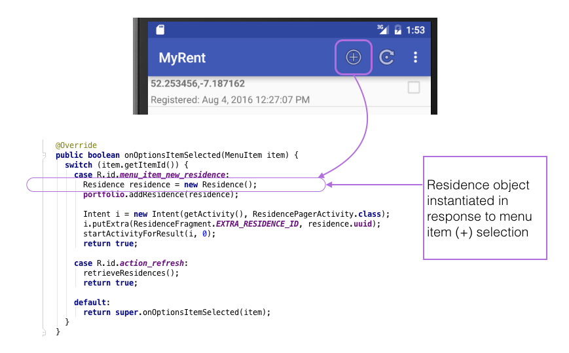This screenshot has width=569, height=353.
Task: Tick the checkbox on the residence row
Action: click(x=414, y=87)
